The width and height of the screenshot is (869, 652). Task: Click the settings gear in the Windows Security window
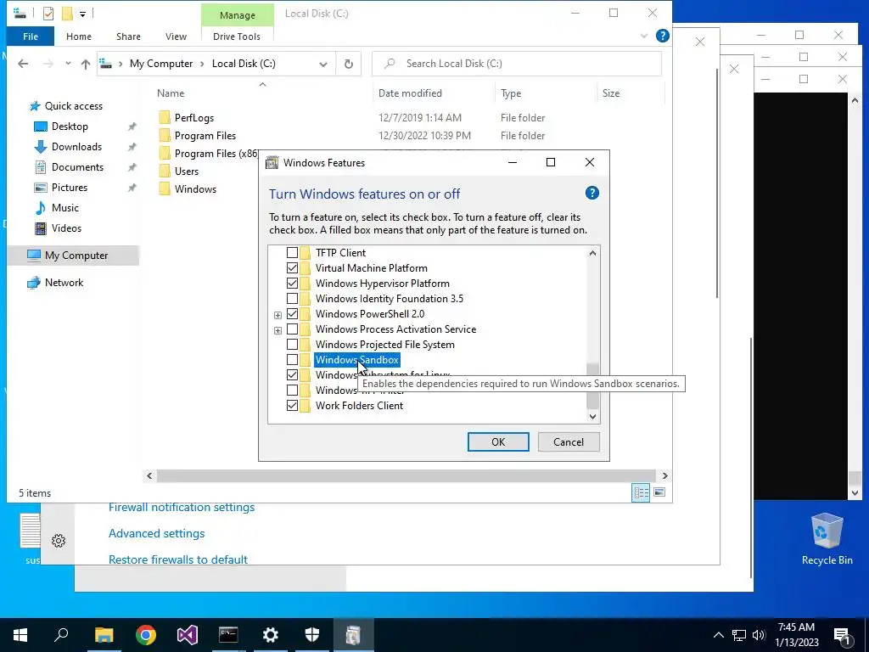pos(59,541)
